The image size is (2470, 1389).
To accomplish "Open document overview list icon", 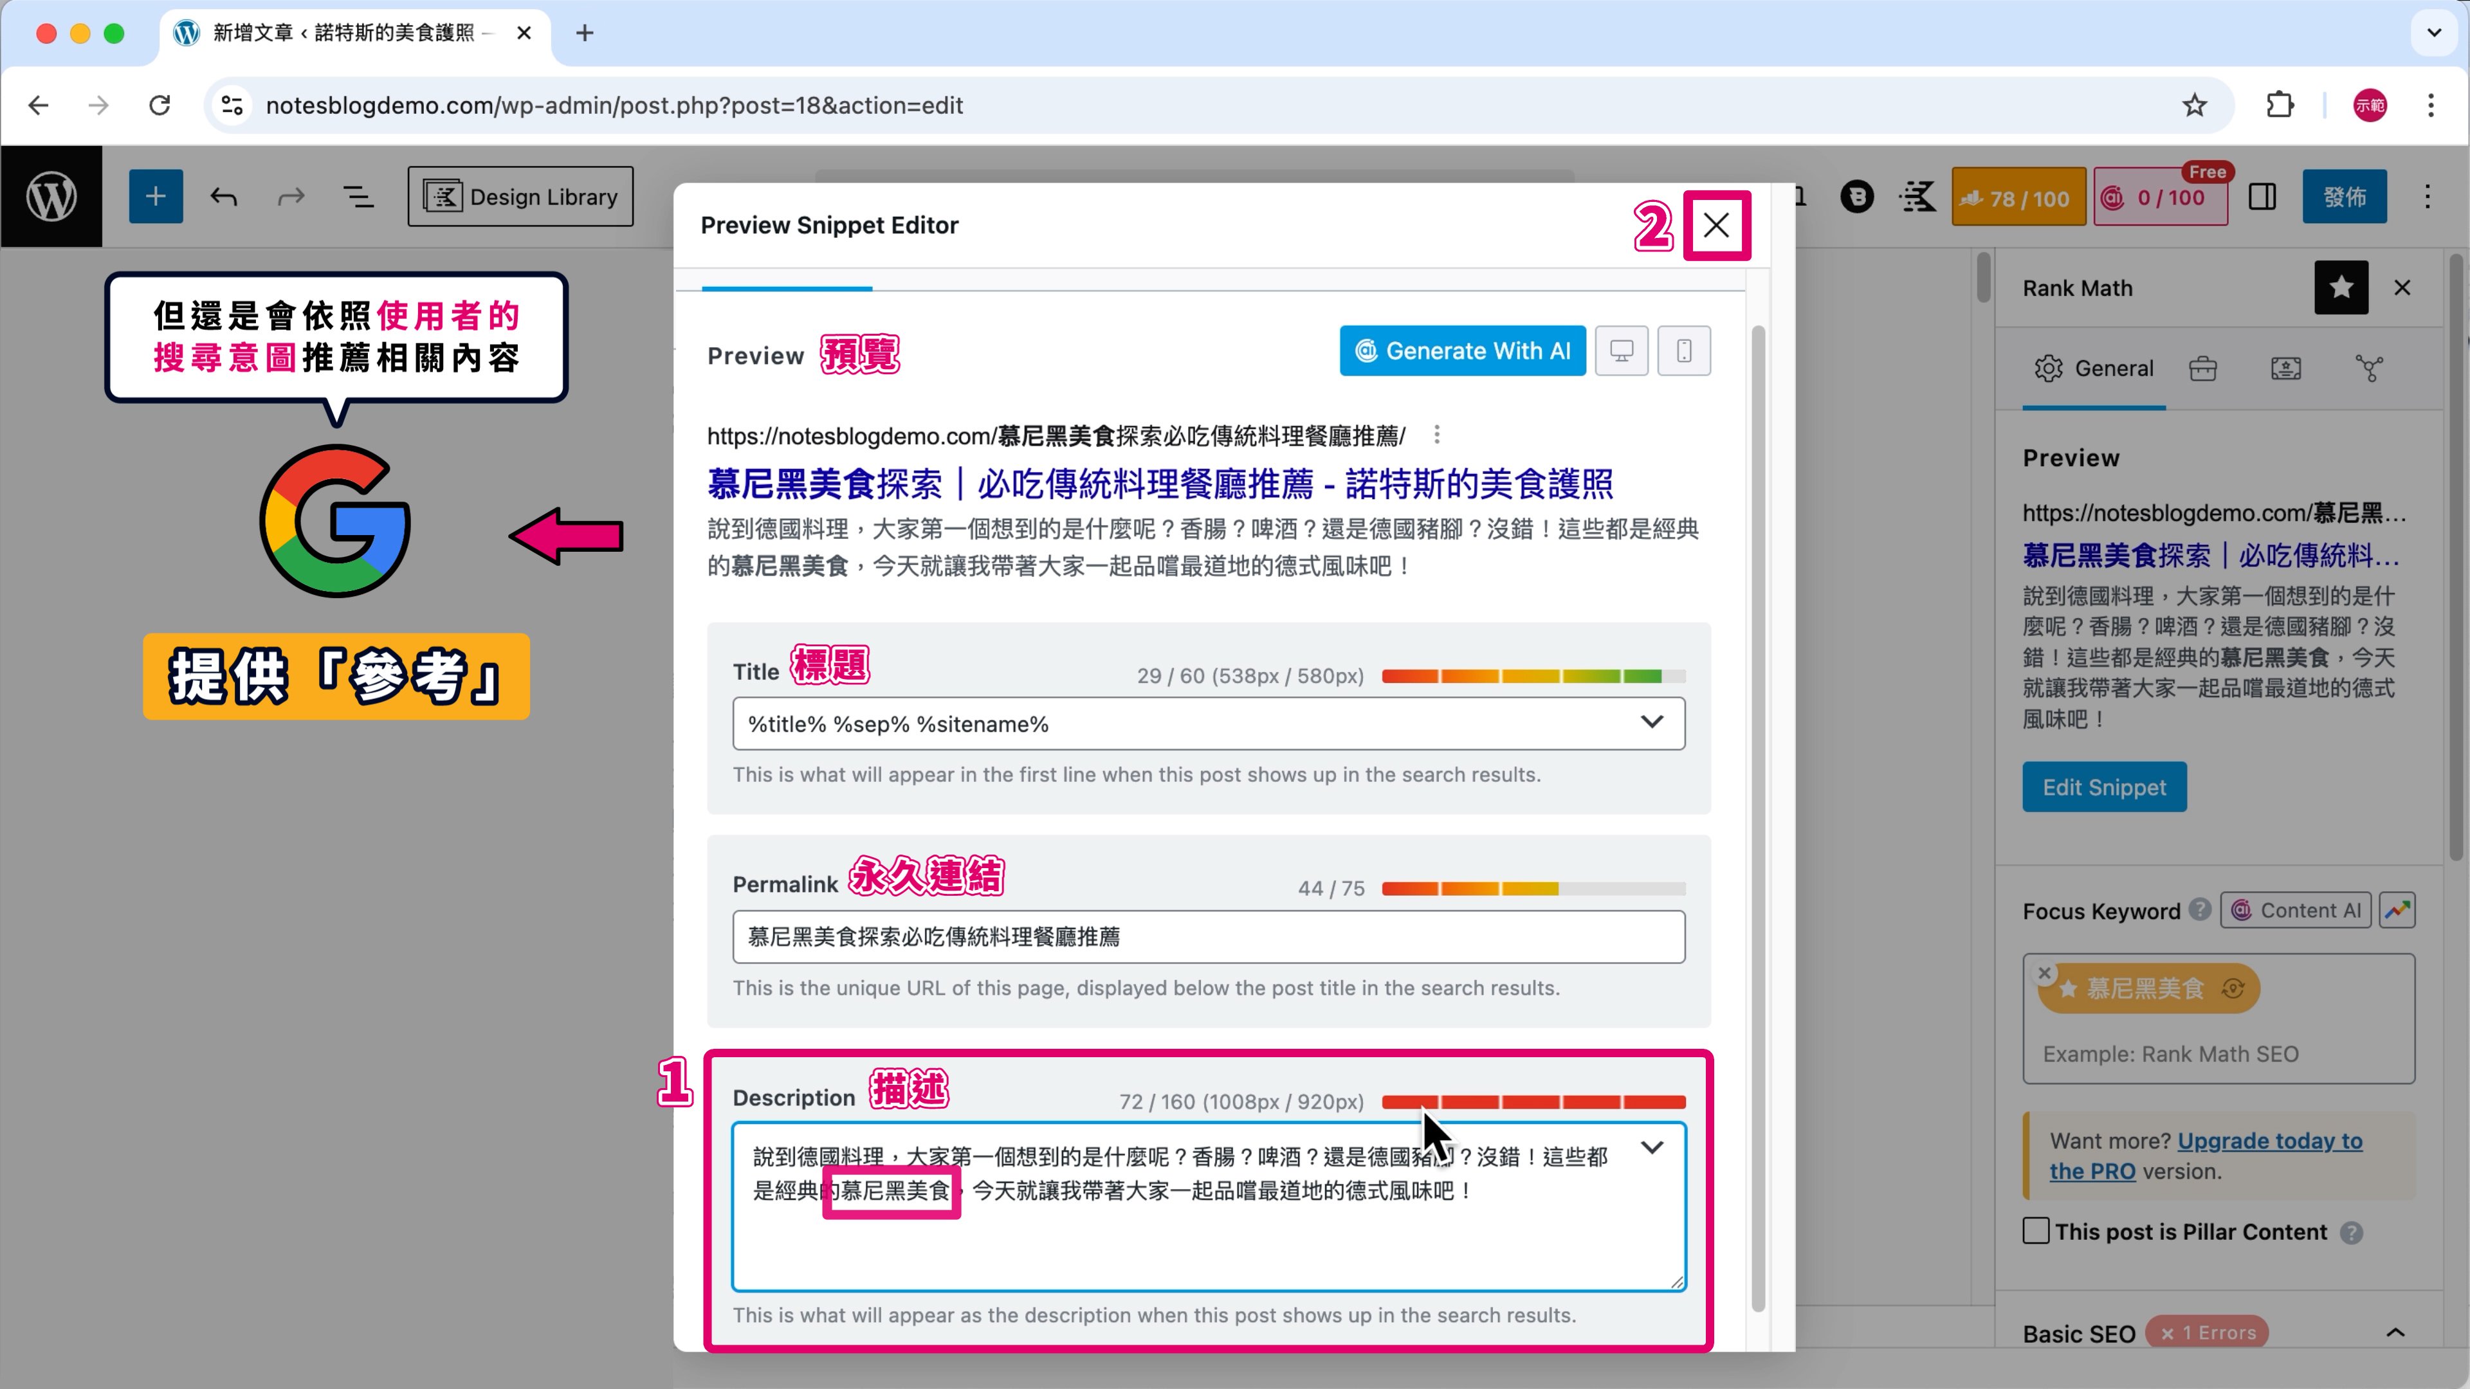I will 359,197.
